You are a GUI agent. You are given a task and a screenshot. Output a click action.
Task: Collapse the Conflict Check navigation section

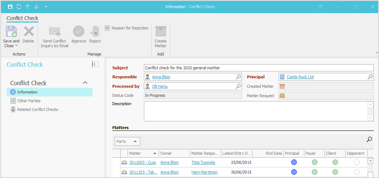[85, 83]
